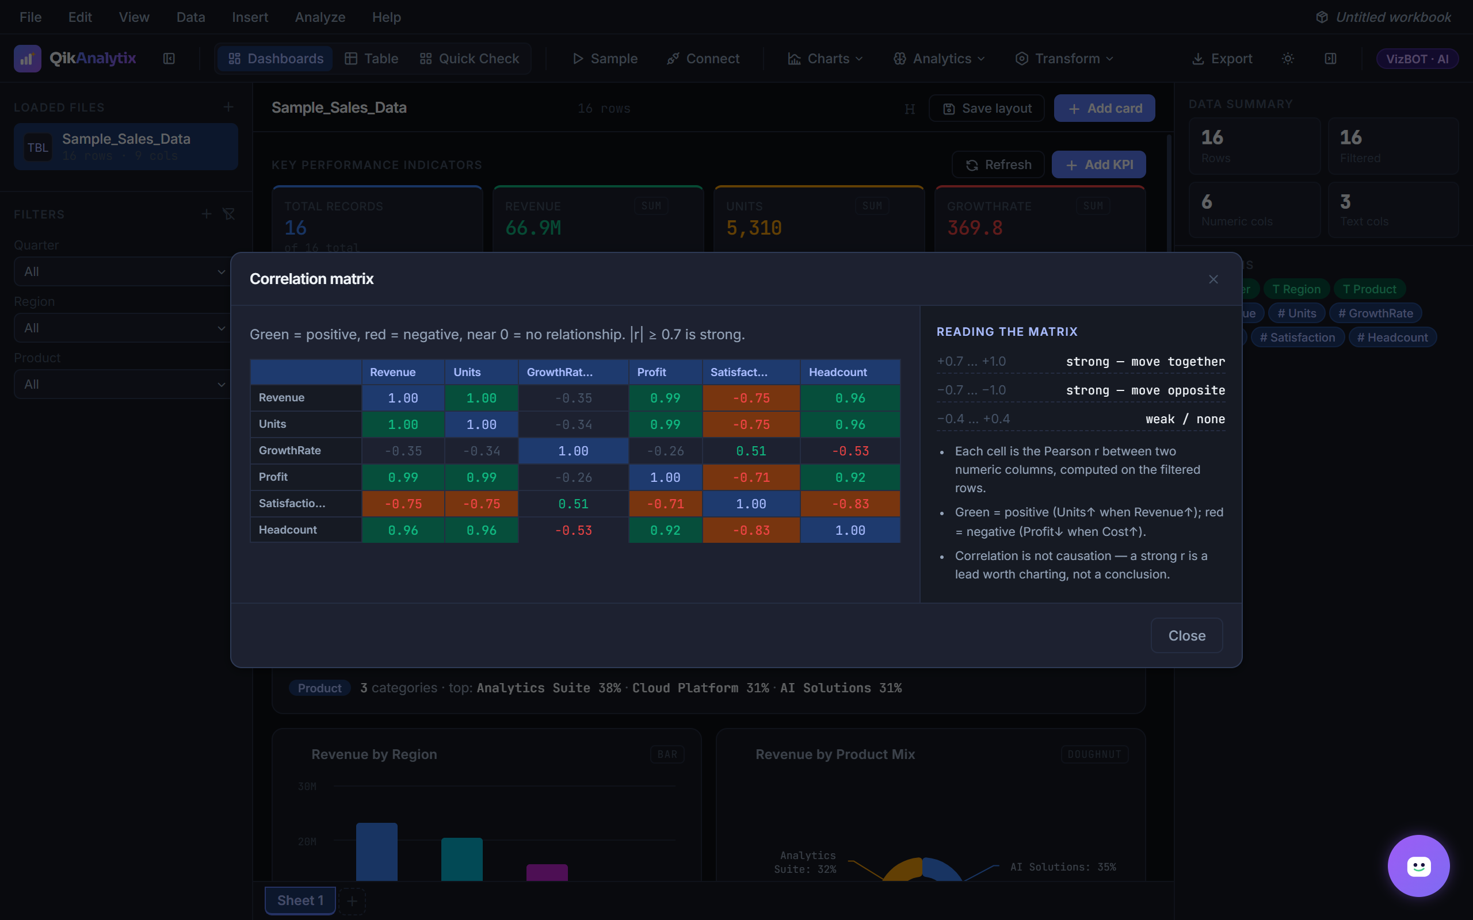Click the -0.71 cell in Profit row
1473x920 pixels.
[751, 477]
